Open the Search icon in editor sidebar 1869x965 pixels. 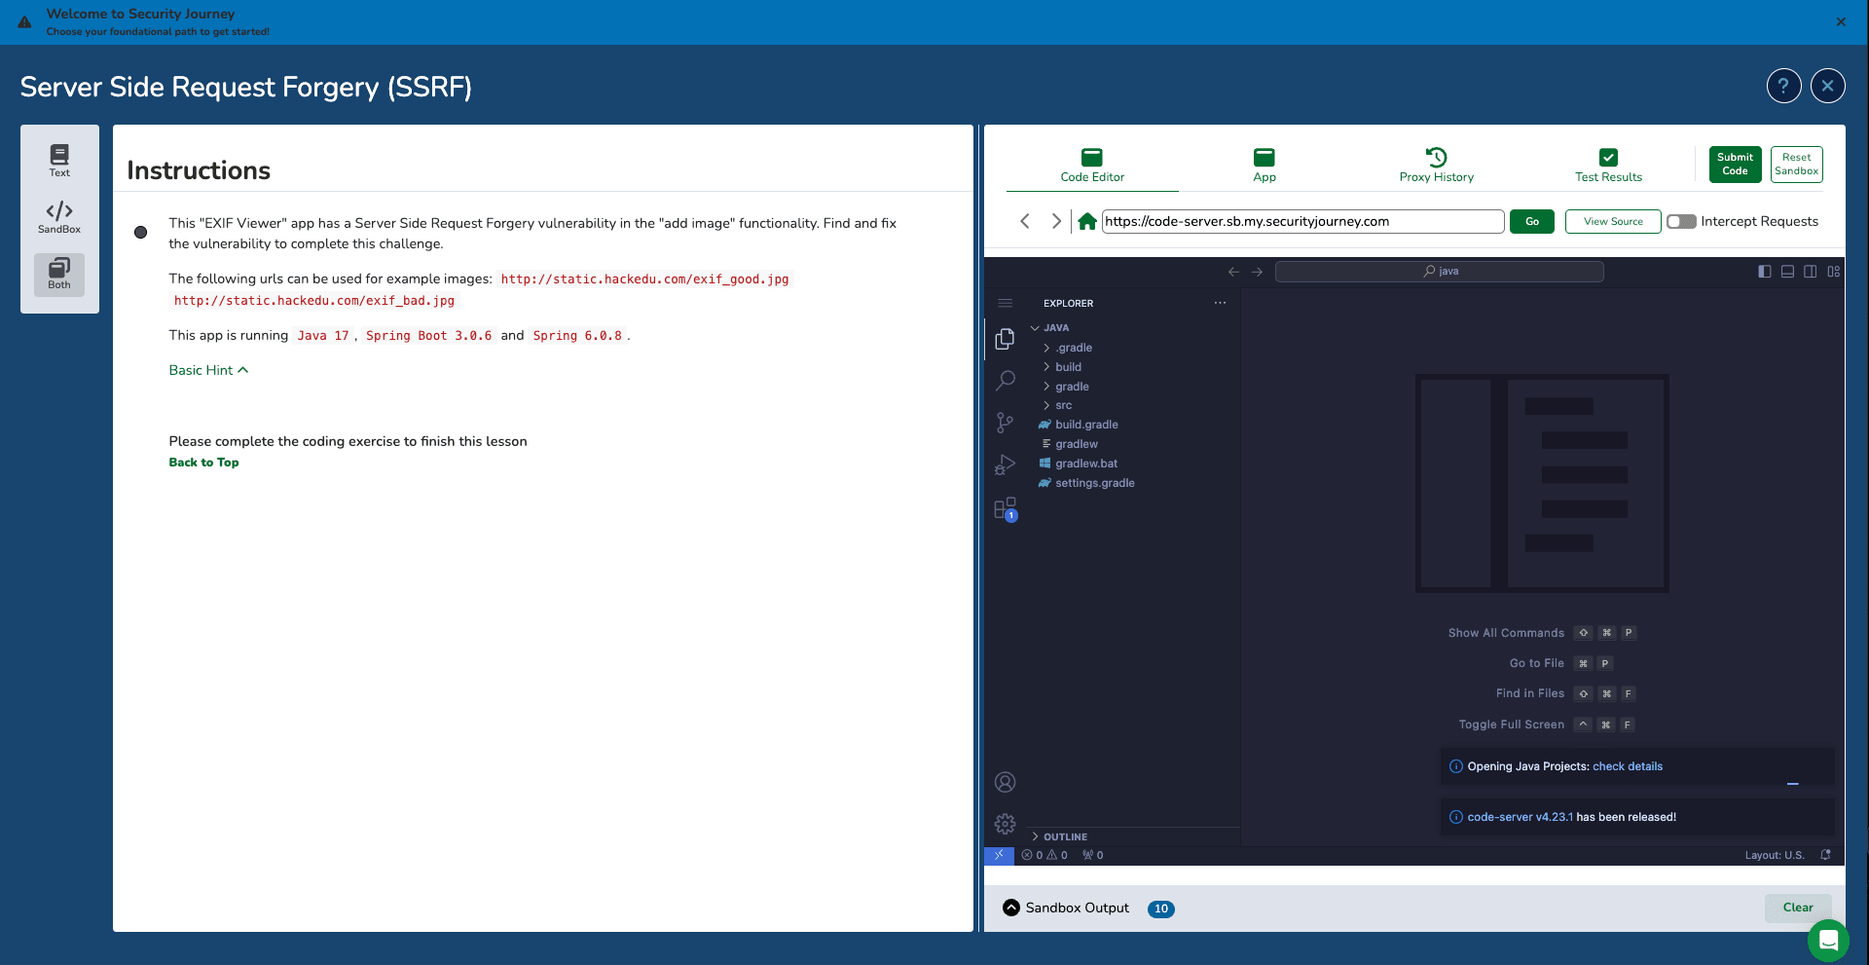coord(1005,381)
